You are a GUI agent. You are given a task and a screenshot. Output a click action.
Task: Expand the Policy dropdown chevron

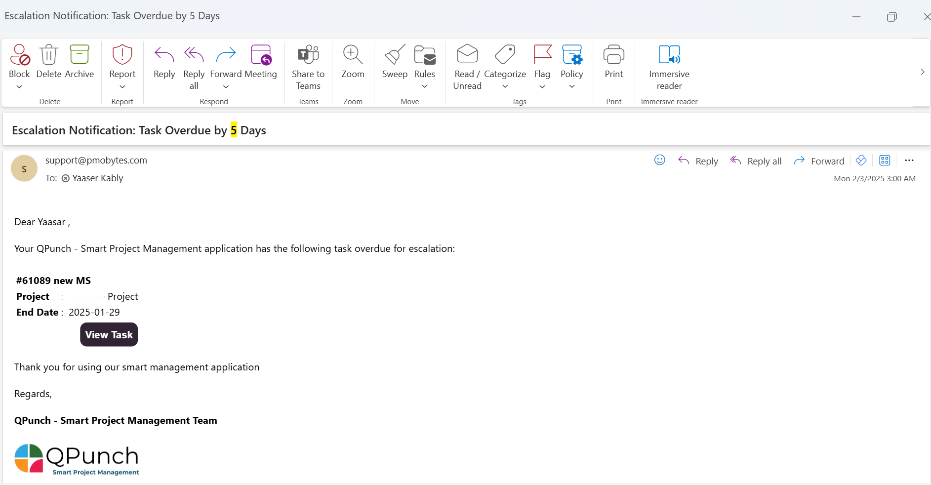[572, 86]
